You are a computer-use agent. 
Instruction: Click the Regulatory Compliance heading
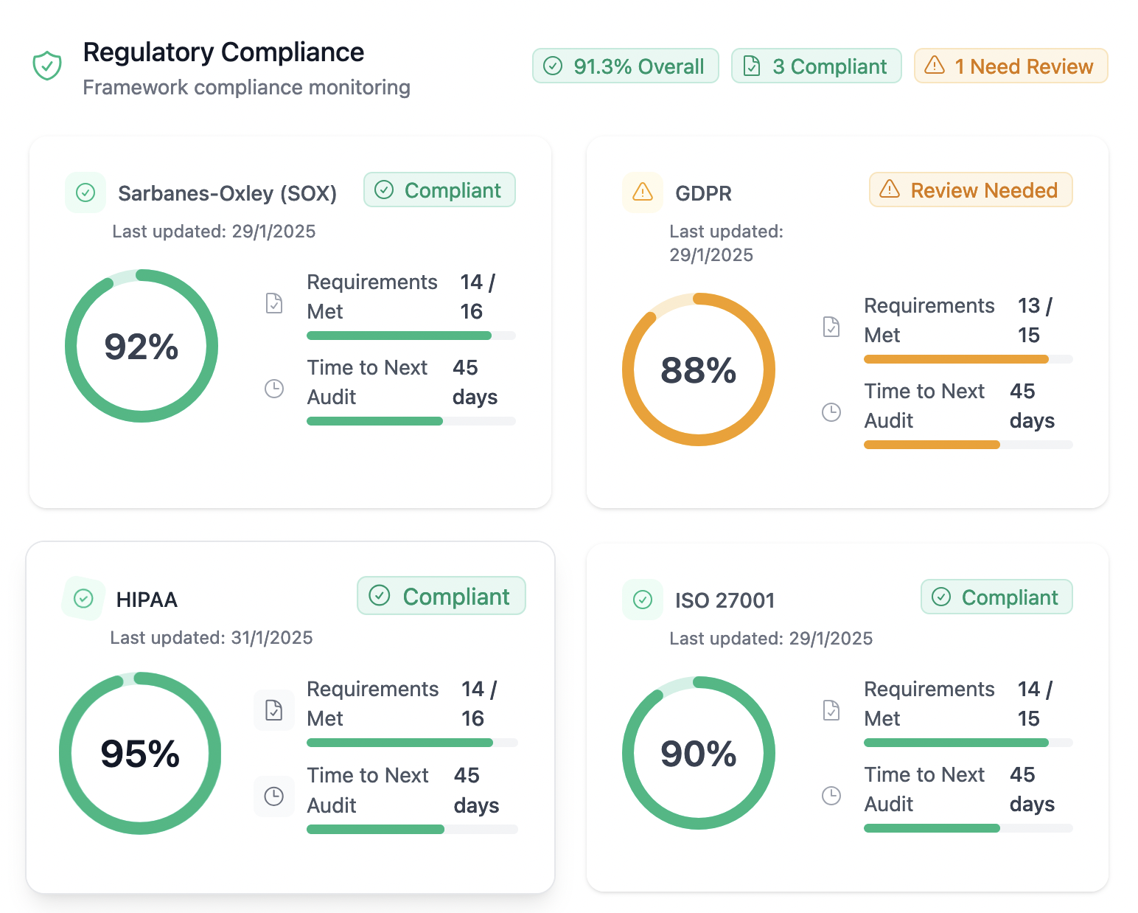[x=223, y=52]
